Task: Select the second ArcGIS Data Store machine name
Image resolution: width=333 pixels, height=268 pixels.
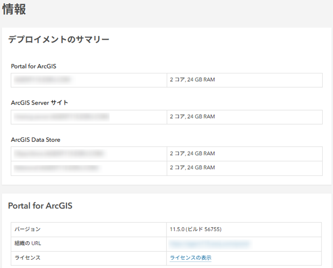Action: point(57,168)
